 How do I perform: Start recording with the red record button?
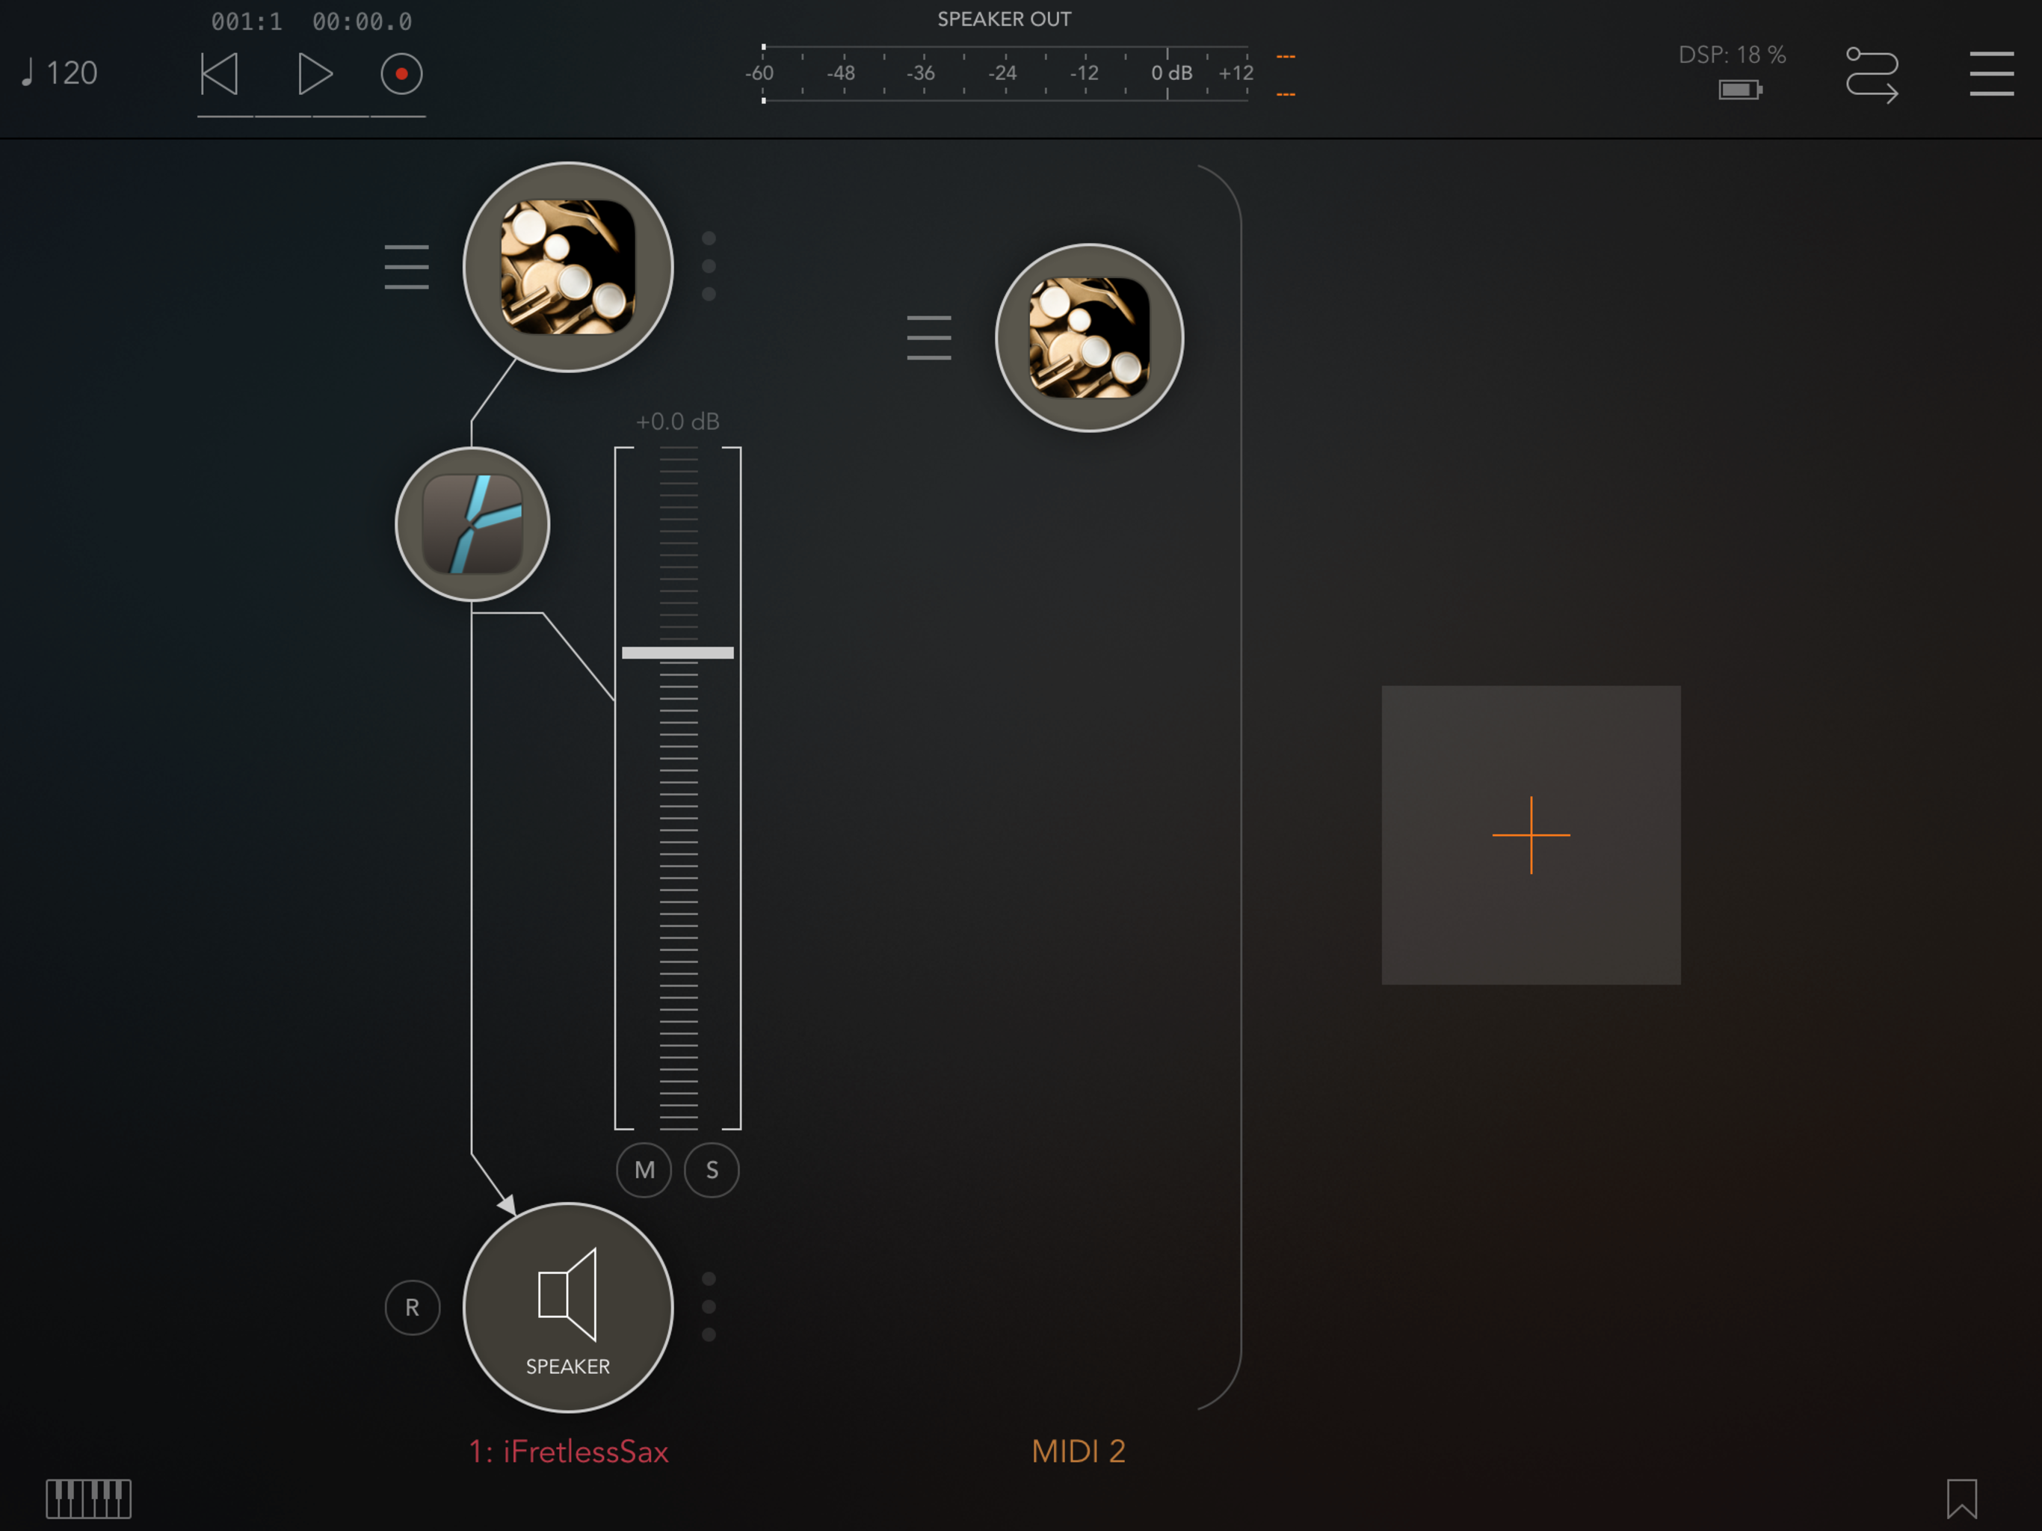coord(401,74)
